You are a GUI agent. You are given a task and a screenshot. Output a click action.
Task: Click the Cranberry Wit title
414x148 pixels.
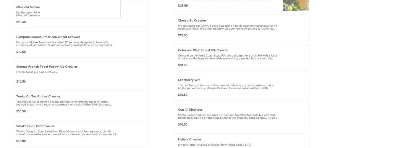pyautogui.click(x=189, y=80)
